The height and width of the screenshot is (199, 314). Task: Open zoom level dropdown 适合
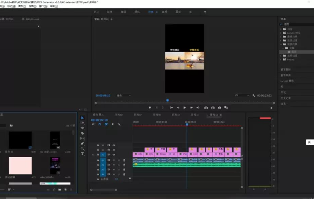point(124,96)
